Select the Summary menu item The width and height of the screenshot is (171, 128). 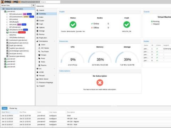pyautogui.click(x=42, y=14)
